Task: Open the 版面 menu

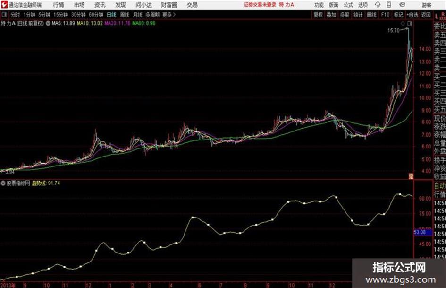Action: click(x=334, y=5)
